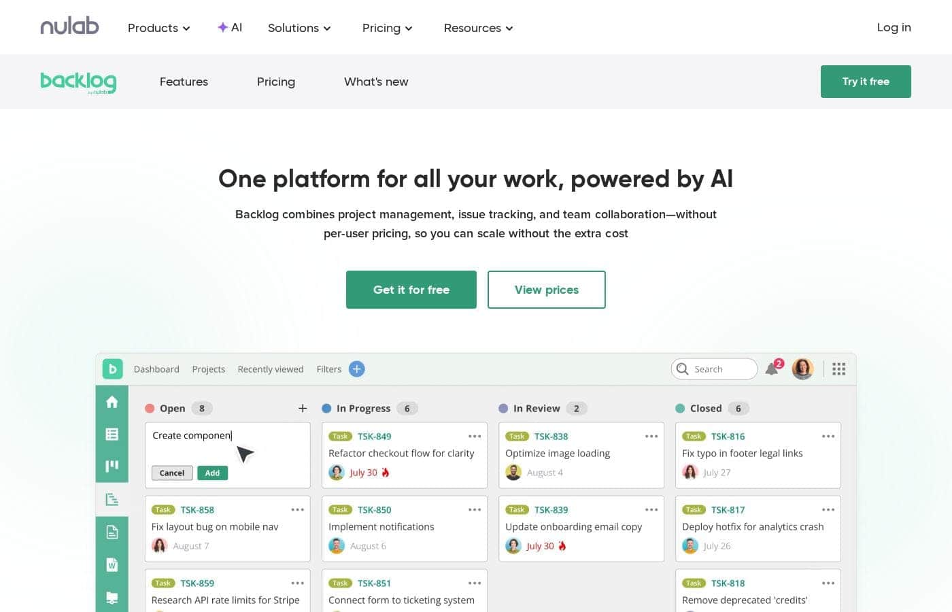Click the assignee avatar on TSK-849

point(337,472)
